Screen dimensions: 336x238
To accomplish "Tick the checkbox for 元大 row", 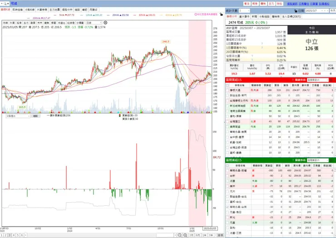I will 227,191.
